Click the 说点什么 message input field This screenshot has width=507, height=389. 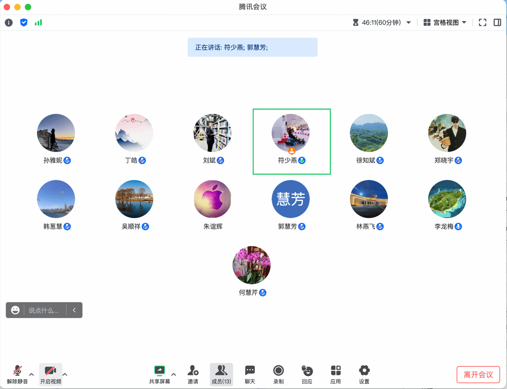tap(44, 310)
